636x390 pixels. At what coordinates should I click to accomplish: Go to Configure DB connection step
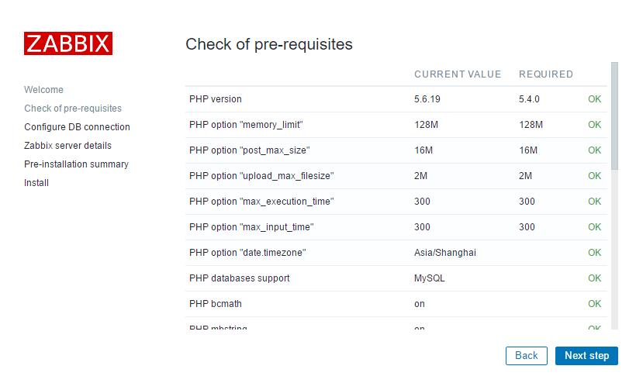point(77,127)
